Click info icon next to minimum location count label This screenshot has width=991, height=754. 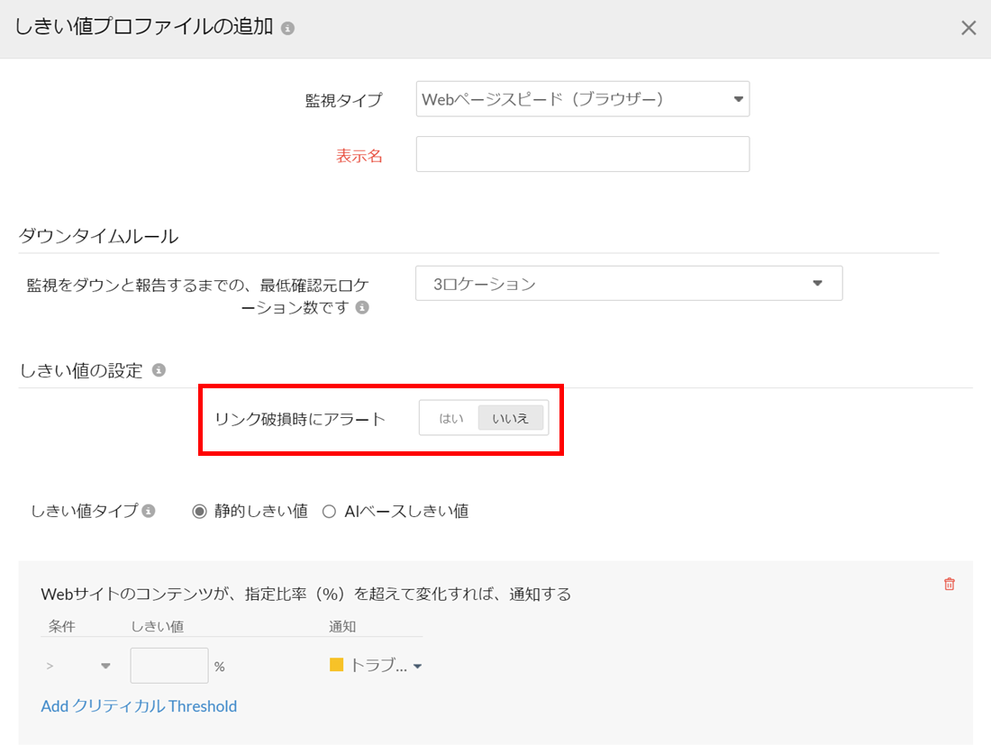pos(362,308)
